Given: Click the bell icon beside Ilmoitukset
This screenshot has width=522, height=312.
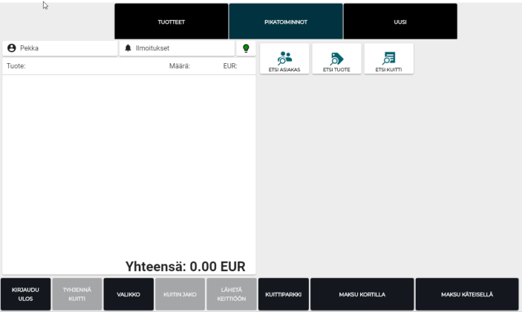Looking at the screenshot, I should [128, 48].
